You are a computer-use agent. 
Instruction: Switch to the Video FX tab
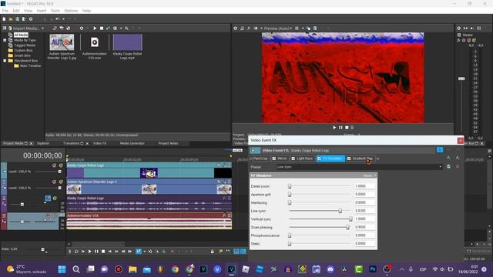tap(99, 144)
